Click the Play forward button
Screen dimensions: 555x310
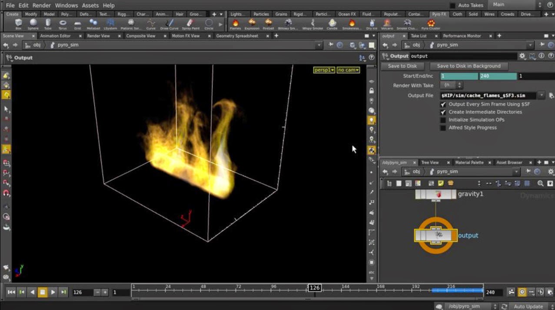pos(53,292)
